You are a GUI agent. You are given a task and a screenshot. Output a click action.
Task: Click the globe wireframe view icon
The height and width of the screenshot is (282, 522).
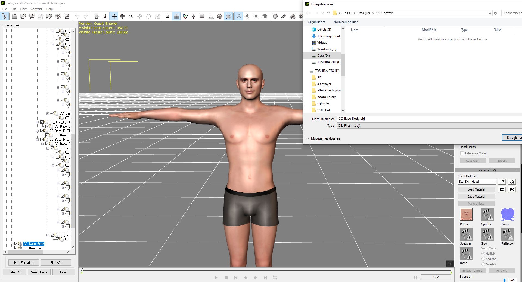coord(220,17)
